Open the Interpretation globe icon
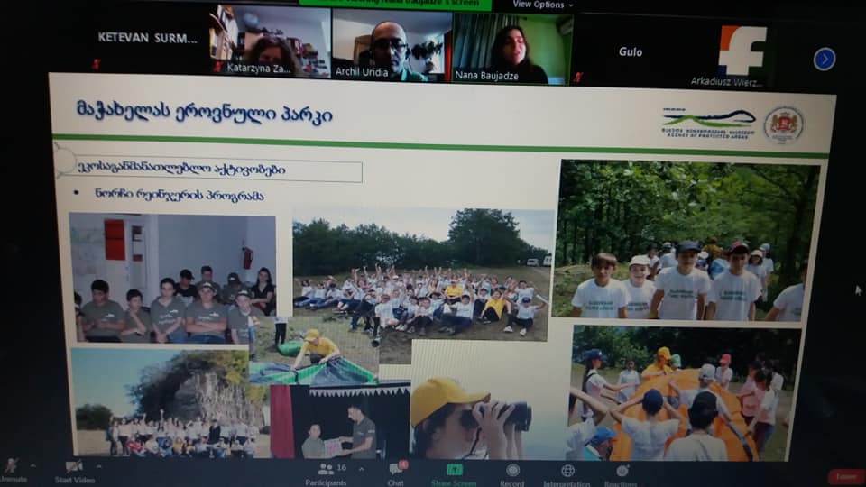Screen dimensions: 866x487 567,471
